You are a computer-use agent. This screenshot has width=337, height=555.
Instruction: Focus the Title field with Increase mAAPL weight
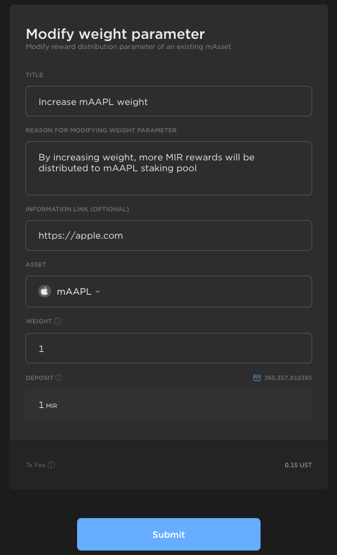coord(169,101)
